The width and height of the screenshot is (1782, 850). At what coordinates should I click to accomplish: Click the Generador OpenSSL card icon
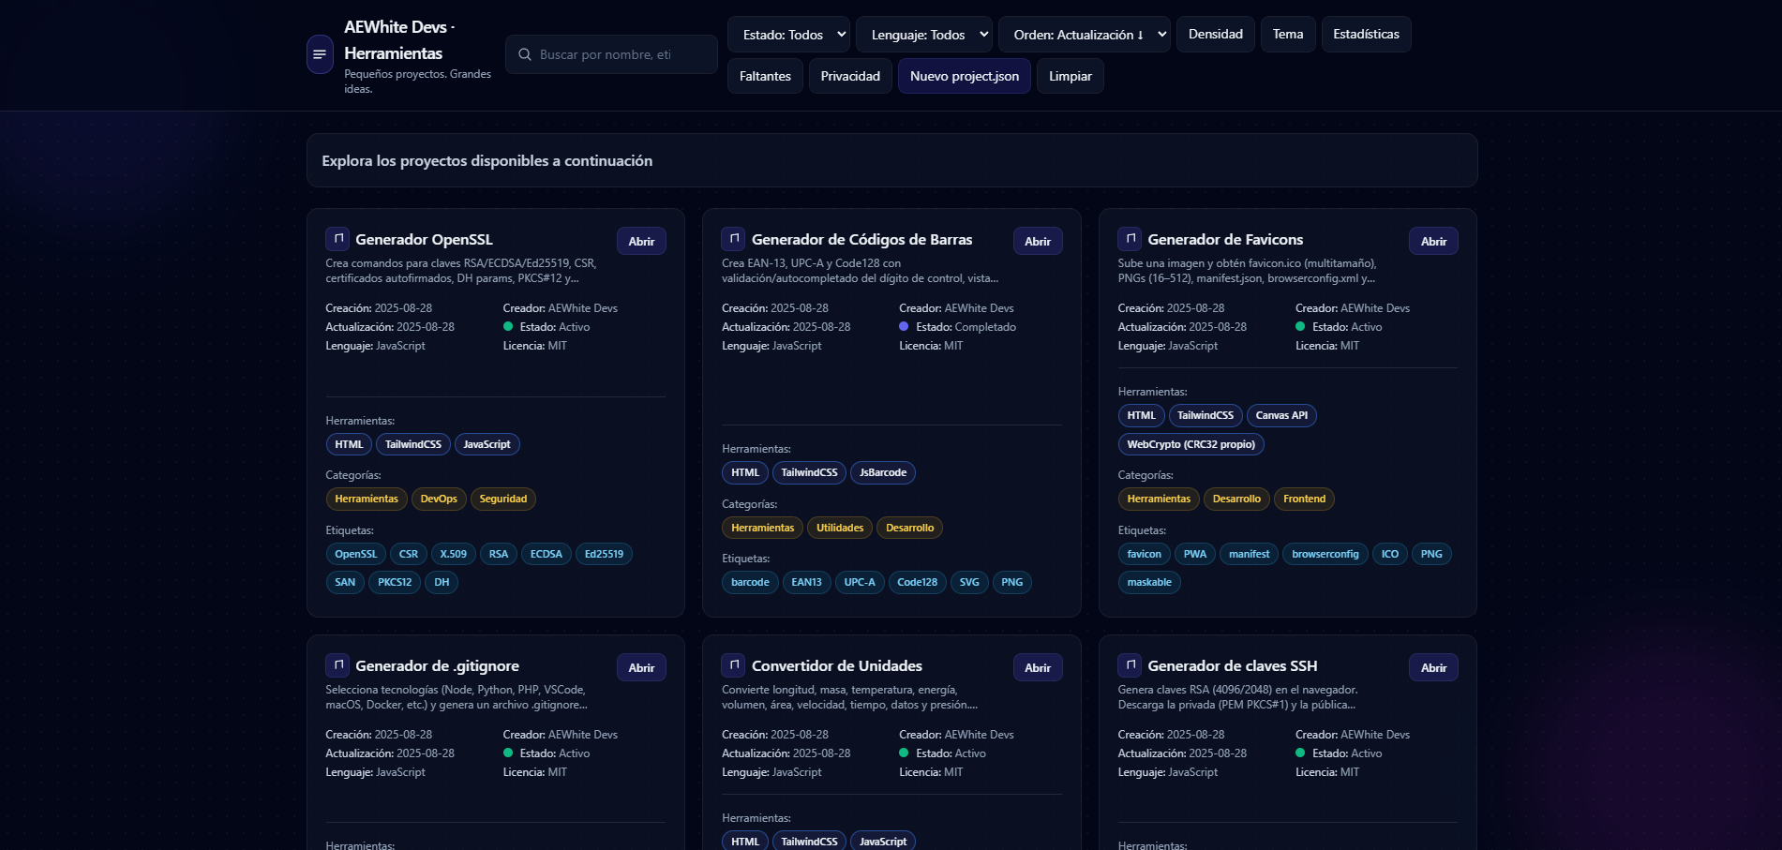click(x=337, y=239)
